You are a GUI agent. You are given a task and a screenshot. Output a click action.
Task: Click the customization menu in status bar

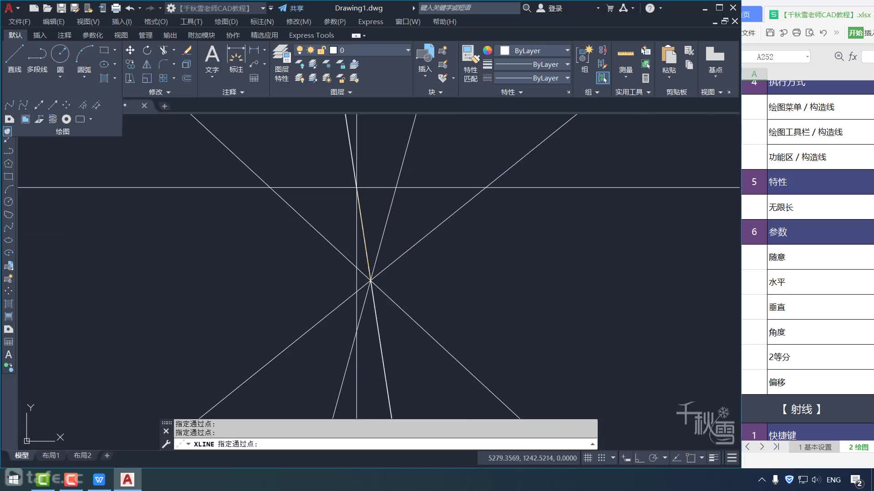pyautogui.click(x=732, y=458)
